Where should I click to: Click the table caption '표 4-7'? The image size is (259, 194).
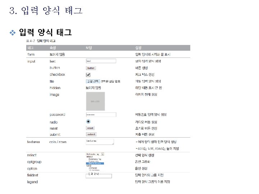tap(31, 41)
